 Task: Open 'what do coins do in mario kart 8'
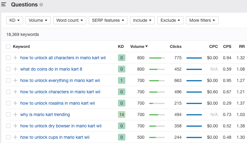(51, 69)
